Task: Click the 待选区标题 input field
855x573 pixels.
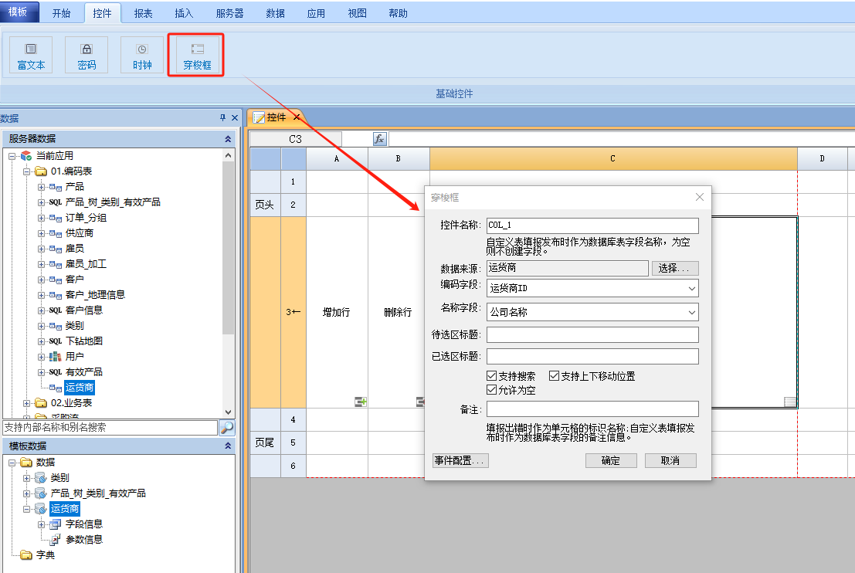Action: [592, 334]
